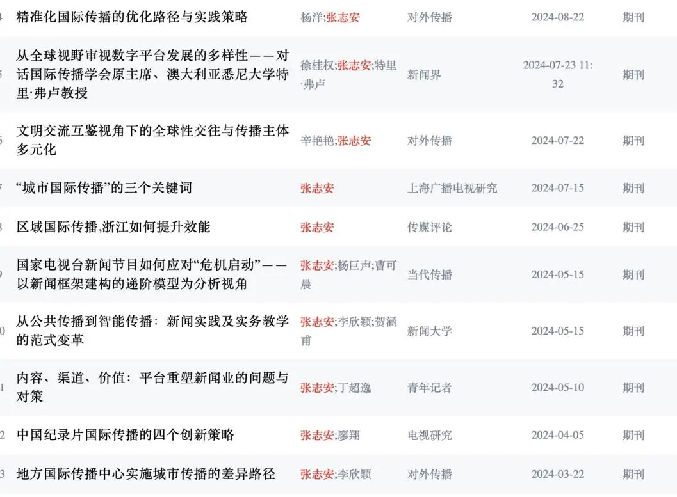Click journal 对外传播 dated 2024-08-22
Viewport: 677px width, 497px height.
(430, 17)
